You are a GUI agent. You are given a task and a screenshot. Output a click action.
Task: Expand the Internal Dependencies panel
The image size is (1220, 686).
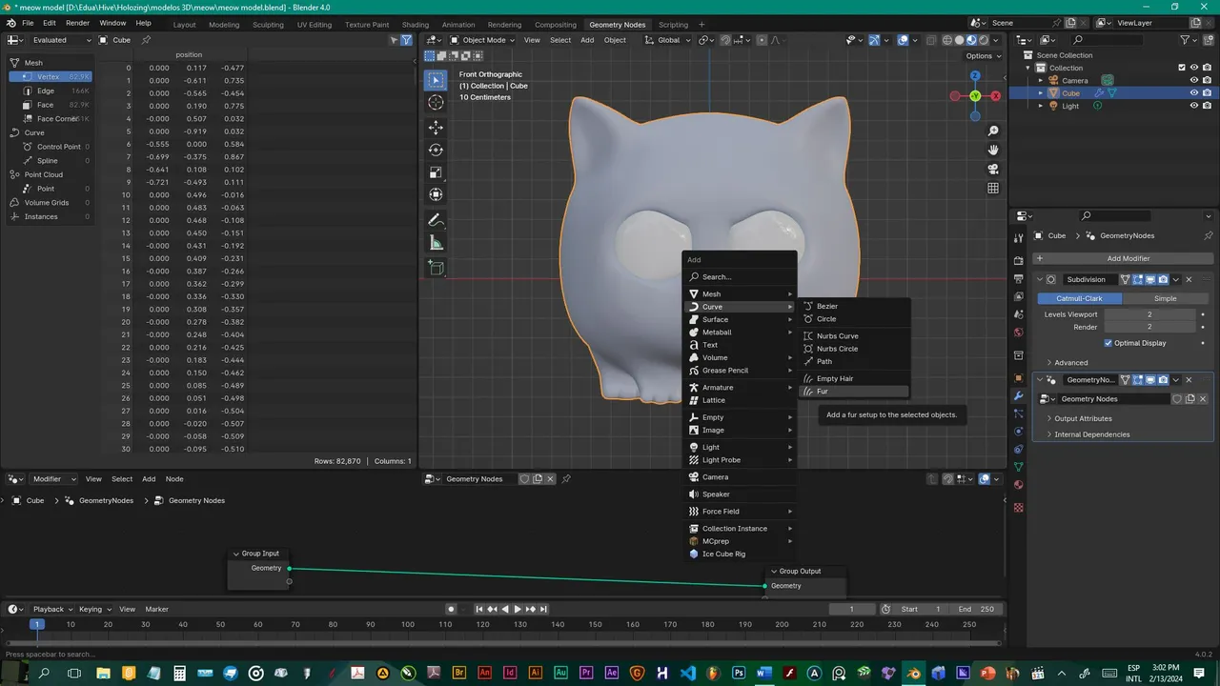[1091, 434]
